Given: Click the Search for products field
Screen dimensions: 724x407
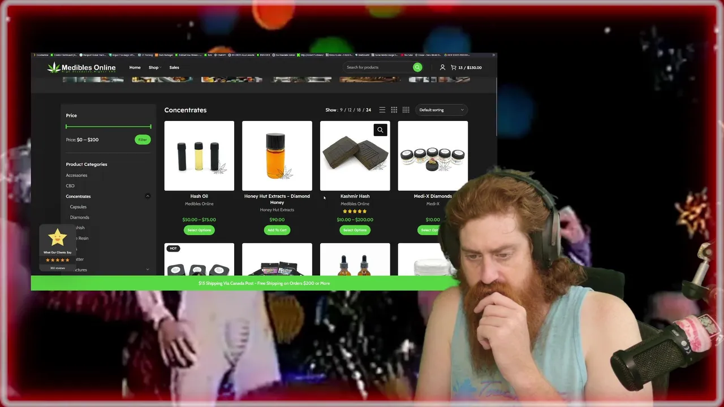Looking at the screenshot, I should (x=378, y=67).
